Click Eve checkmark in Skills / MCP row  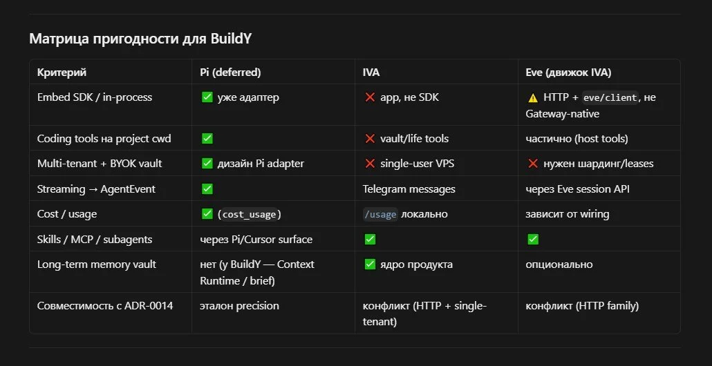533,239
